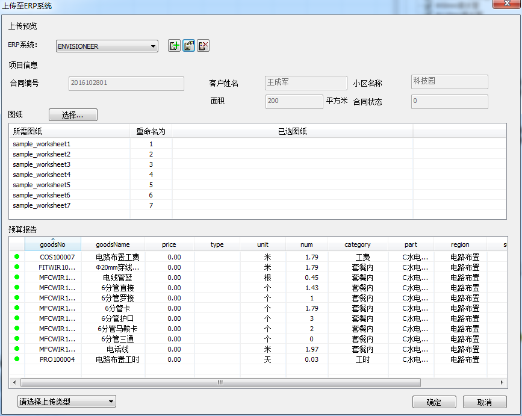
Task: Click the green status dot for COS100007
Action: click(17, 256)
